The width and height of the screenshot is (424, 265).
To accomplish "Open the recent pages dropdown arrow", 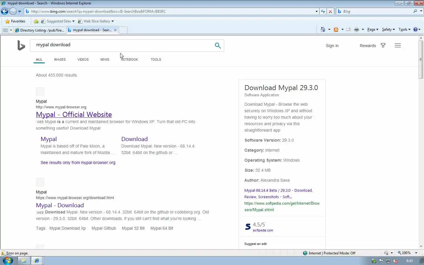I will pyautogui.click(x=19, y=11).
